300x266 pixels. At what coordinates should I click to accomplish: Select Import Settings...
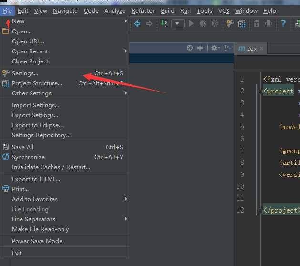click(x=64, y=105)
